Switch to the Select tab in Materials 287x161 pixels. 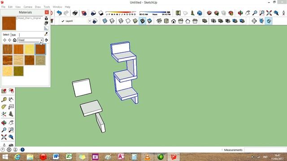[6, 34]
